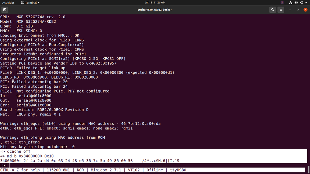The height and width of the screenshot is (174, 310).
Task: Click the 'Model: NXP S32G274A-RDB2' line
Action: (28, 21)
